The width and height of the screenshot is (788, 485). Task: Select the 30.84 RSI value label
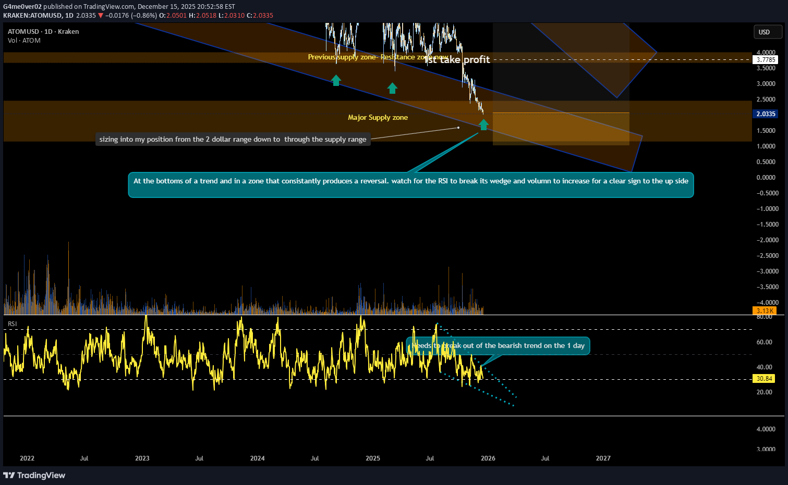[x=764, y=379]
